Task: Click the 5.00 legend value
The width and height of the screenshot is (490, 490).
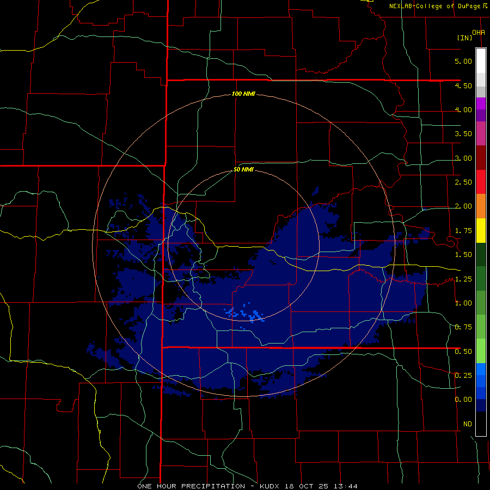Action: (x=463, y=61)
